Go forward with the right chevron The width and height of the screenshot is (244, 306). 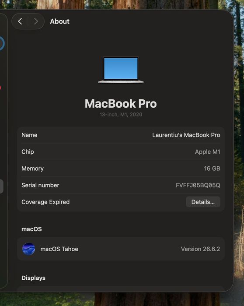(x=36, y=21)
